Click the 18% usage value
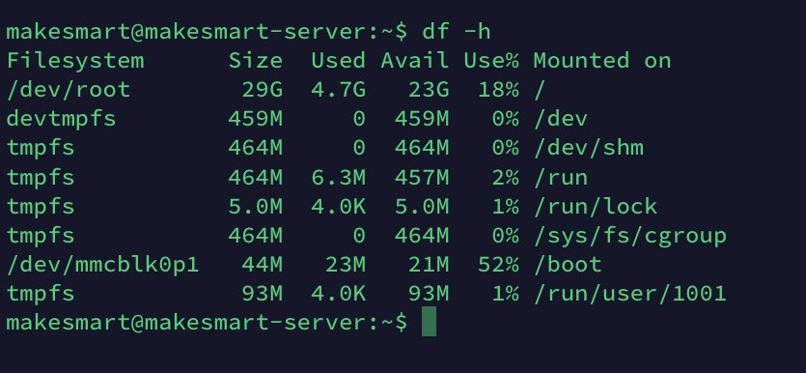The image size is (806, 373). click(498, 90)
